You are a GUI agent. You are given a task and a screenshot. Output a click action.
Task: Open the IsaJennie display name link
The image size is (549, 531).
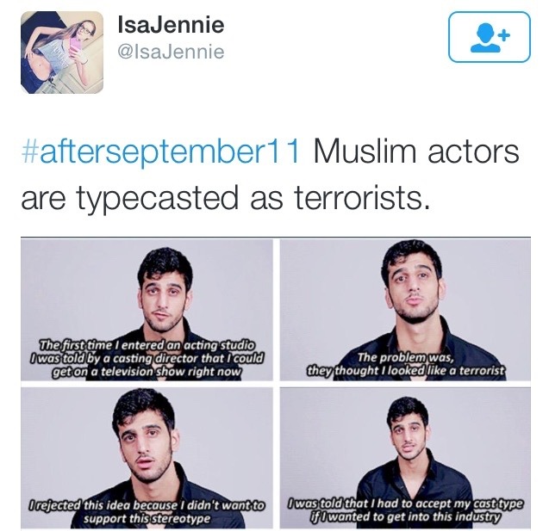coord(171,24)
